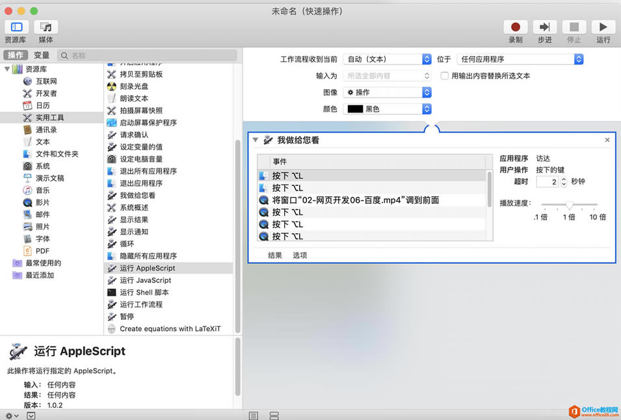Click the 停止 stop icon

tap(574, 27)
